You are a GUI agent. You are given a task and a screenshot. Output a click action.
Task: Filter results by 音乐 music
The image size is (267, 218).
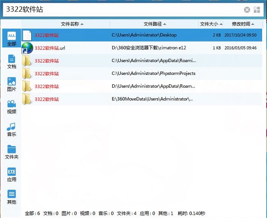click(x=12, y=130)
